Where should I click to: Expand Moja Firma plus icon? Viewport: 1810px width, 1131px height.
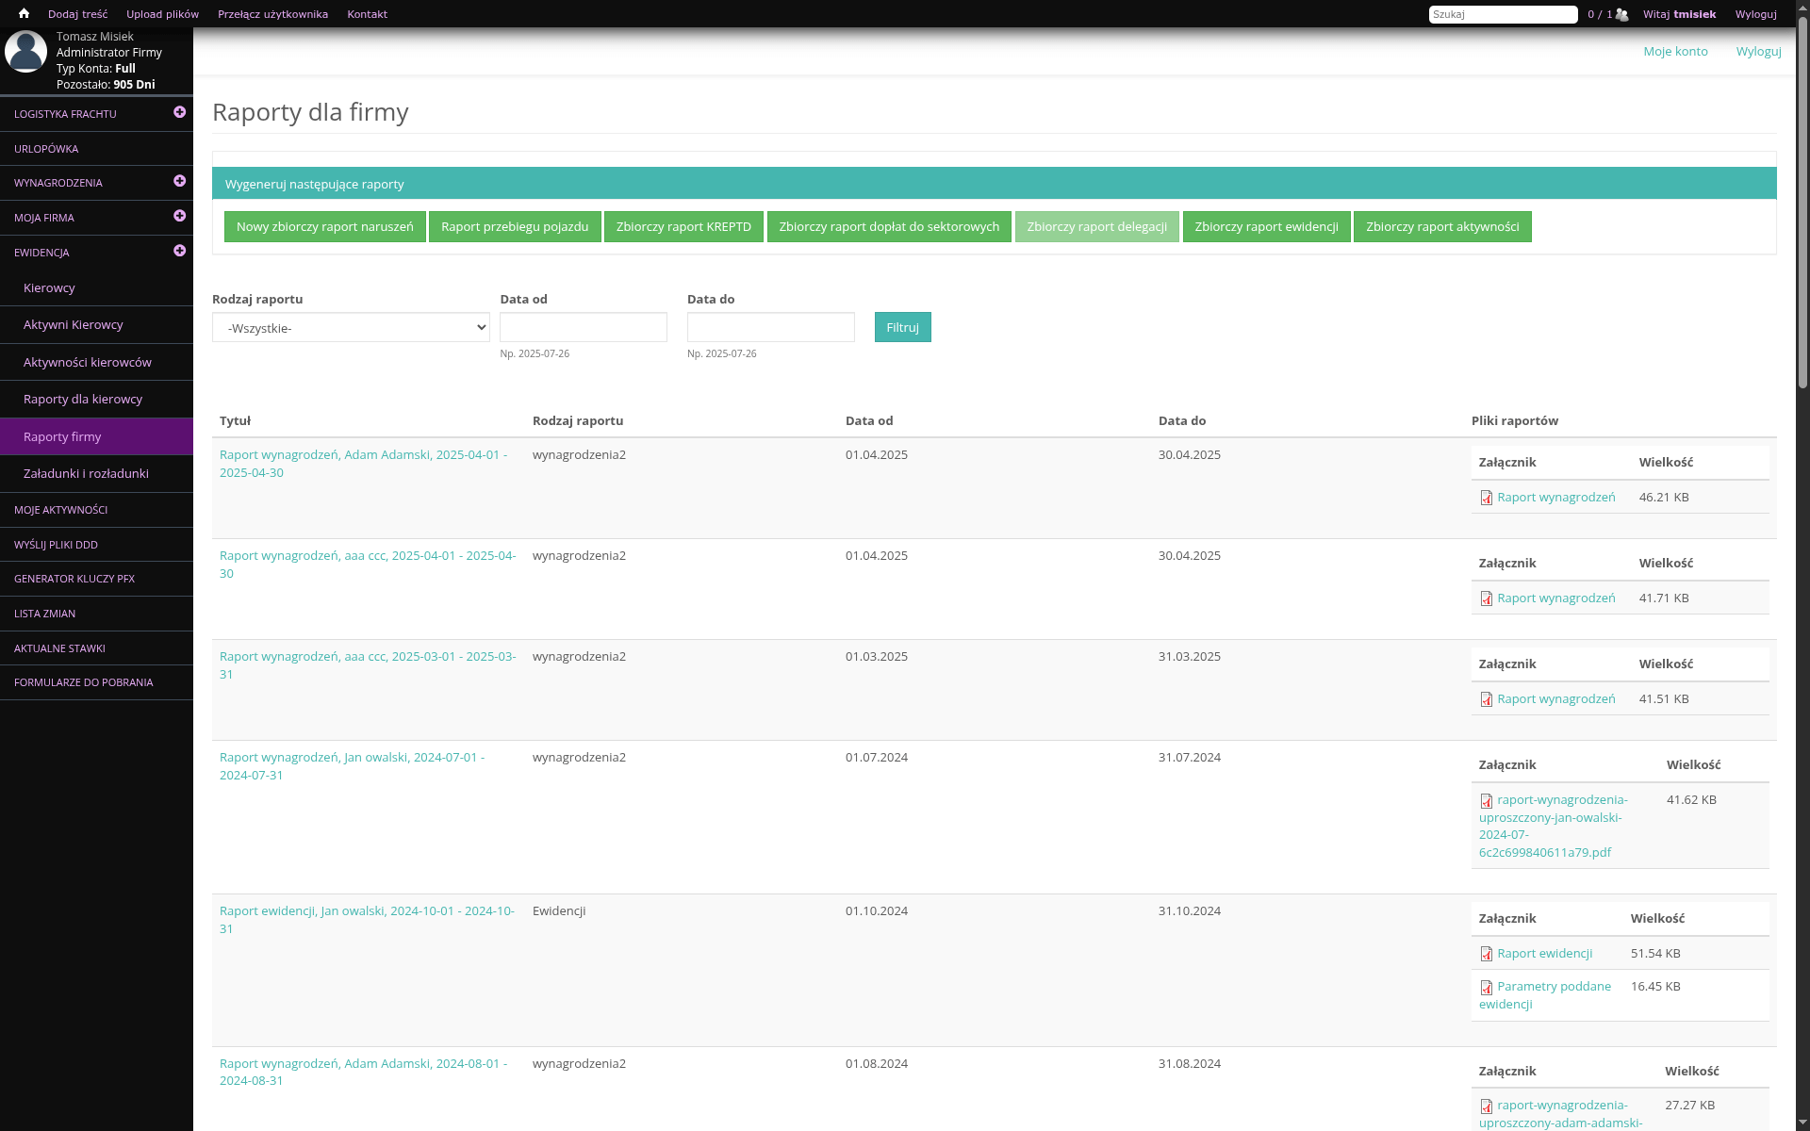pos(179,216)
